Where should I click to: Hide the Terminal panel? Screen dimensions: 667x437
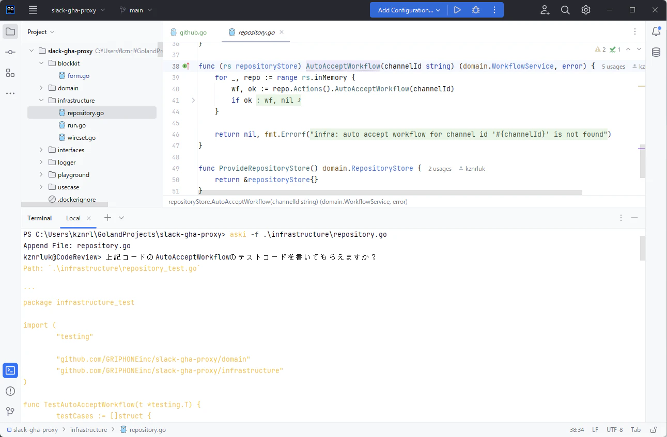634,218
